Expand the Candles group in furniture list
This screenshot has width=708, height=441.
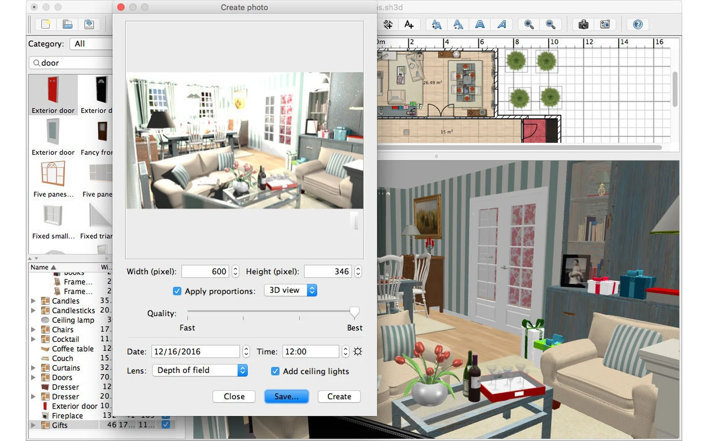click(33, 301)
